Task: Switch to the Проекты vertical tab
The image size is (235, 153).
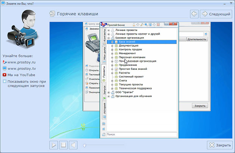Action: pyautogui.click(x=104, y=74)
